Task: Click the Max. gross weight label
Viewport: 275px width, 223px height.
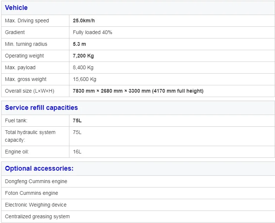Action: click(26, 79)
